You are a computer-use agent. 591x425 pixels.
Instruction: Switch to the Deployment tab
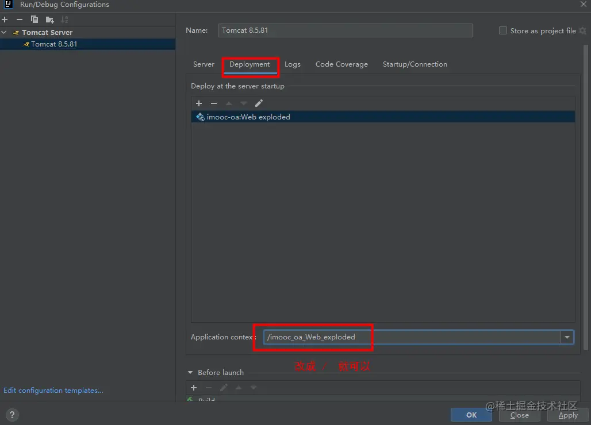(250, 64)
